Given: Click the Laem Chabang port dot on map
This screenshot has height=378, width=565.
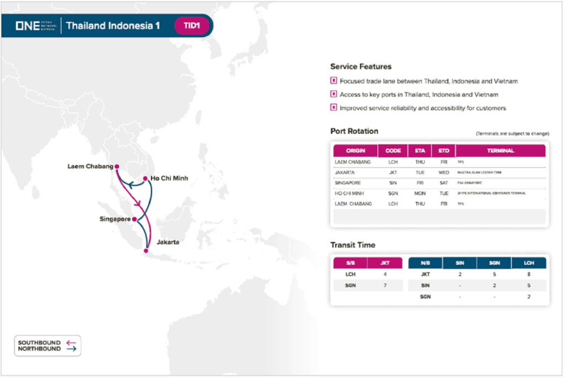Looking at the screenshot, I should [117, 166].
